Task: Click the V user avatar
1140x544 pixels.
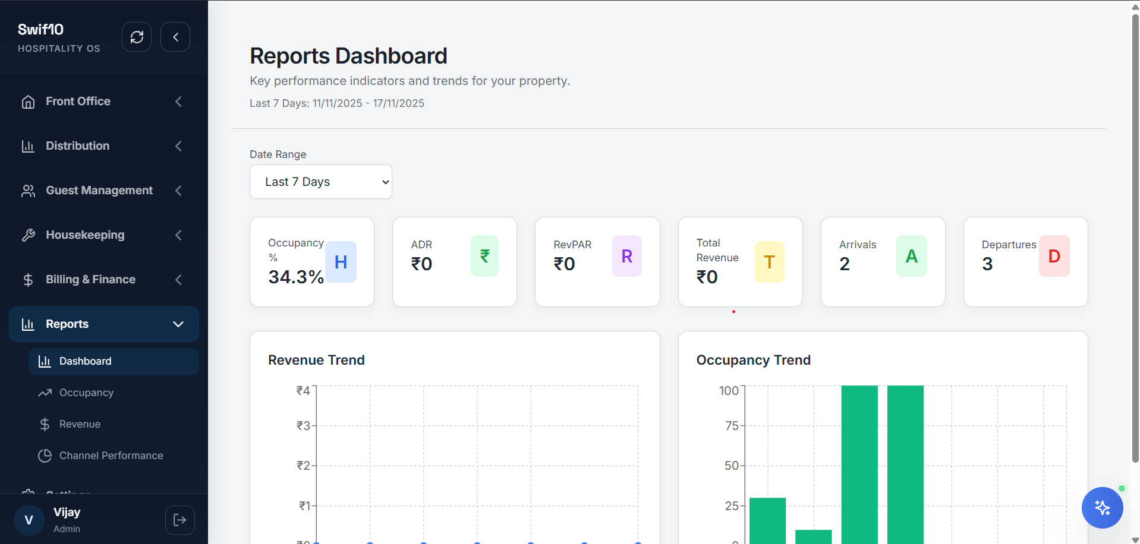Action: click(x=29, y=520)
